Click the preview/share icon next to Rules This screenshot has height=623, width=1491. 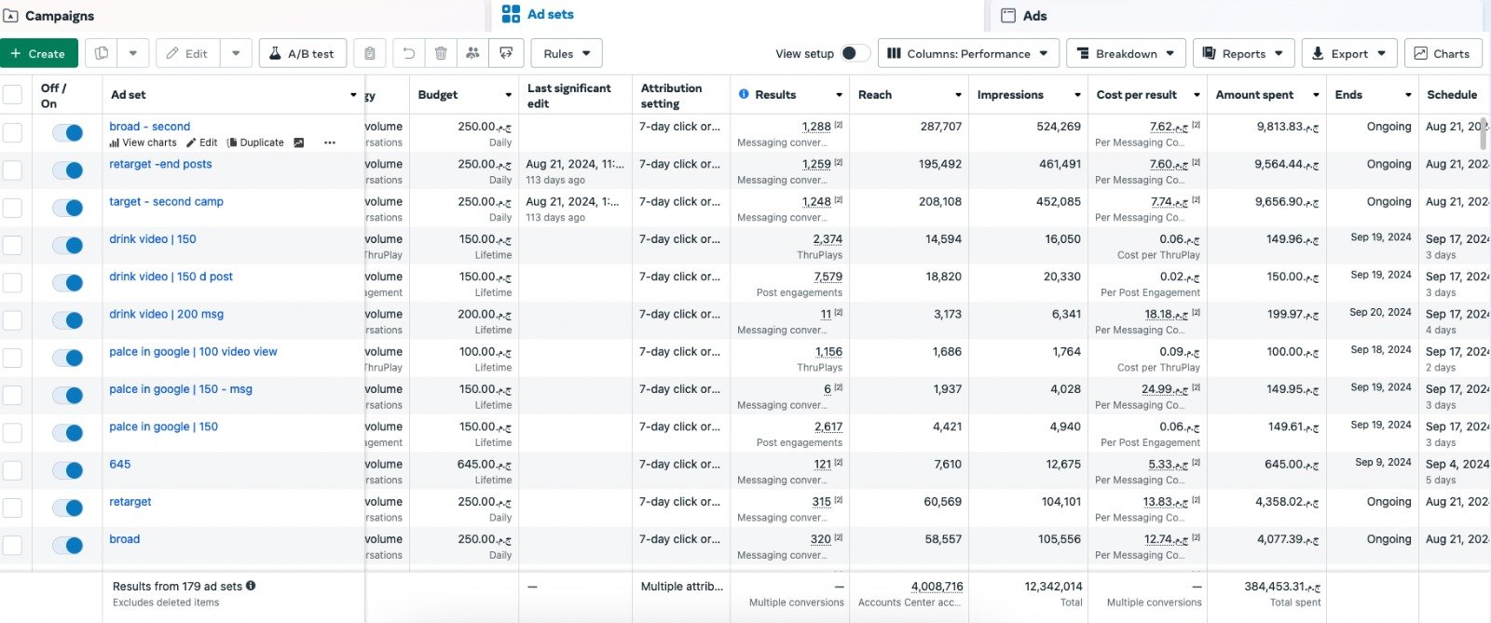(x=506, y=54)
